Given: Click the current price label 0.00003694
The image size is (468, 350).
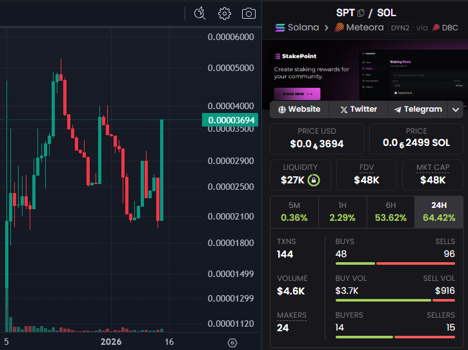Looking at the screenshot, I should click(x=230, y=120).
